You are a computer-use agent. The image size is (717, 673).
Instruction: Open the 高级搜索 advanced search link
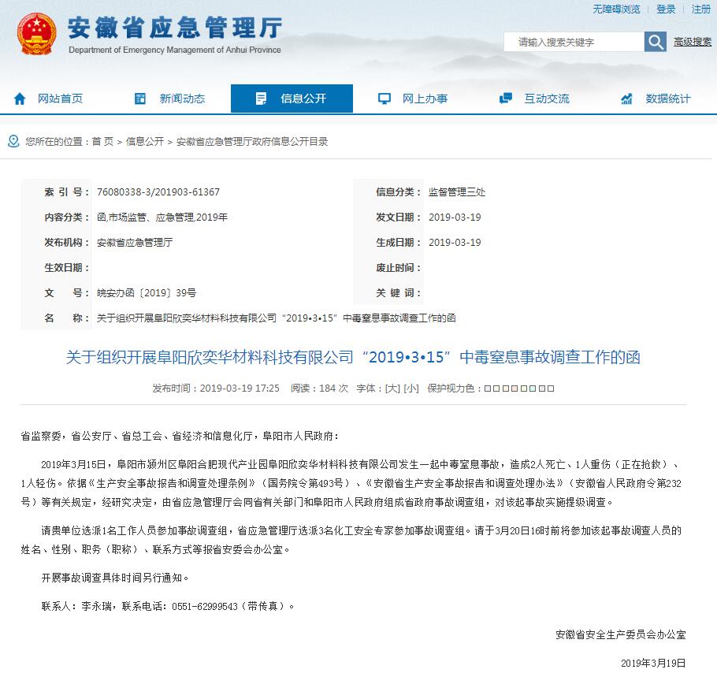pyautogui.click(x=692, y=42)
